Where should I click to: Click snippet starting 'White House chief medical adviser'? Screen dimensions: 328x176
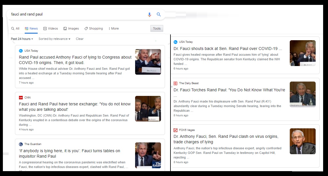coord(74,74)
